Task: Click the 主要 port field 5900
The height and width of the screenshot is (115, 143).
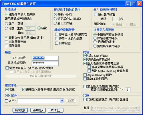Action: 30,28
